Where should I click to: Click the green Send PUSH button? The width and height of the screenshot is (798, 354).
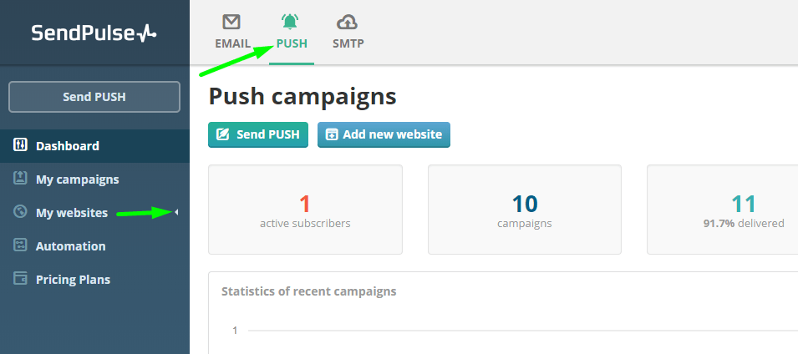(258, 134)
